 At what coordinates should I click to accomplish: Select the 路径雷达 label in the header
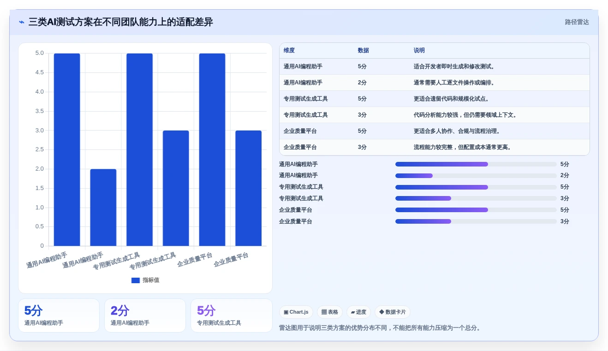[x=577, y=22]
